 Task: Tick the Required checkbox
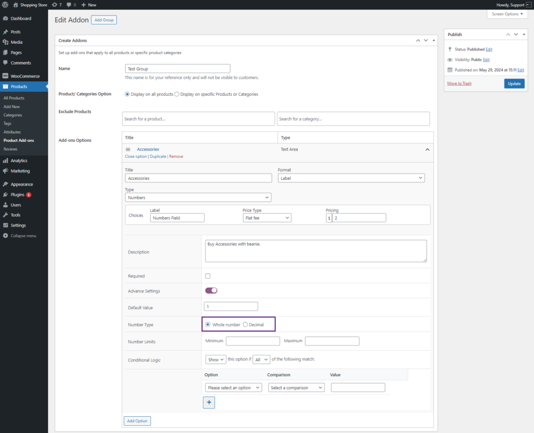[x=208, y=276]
